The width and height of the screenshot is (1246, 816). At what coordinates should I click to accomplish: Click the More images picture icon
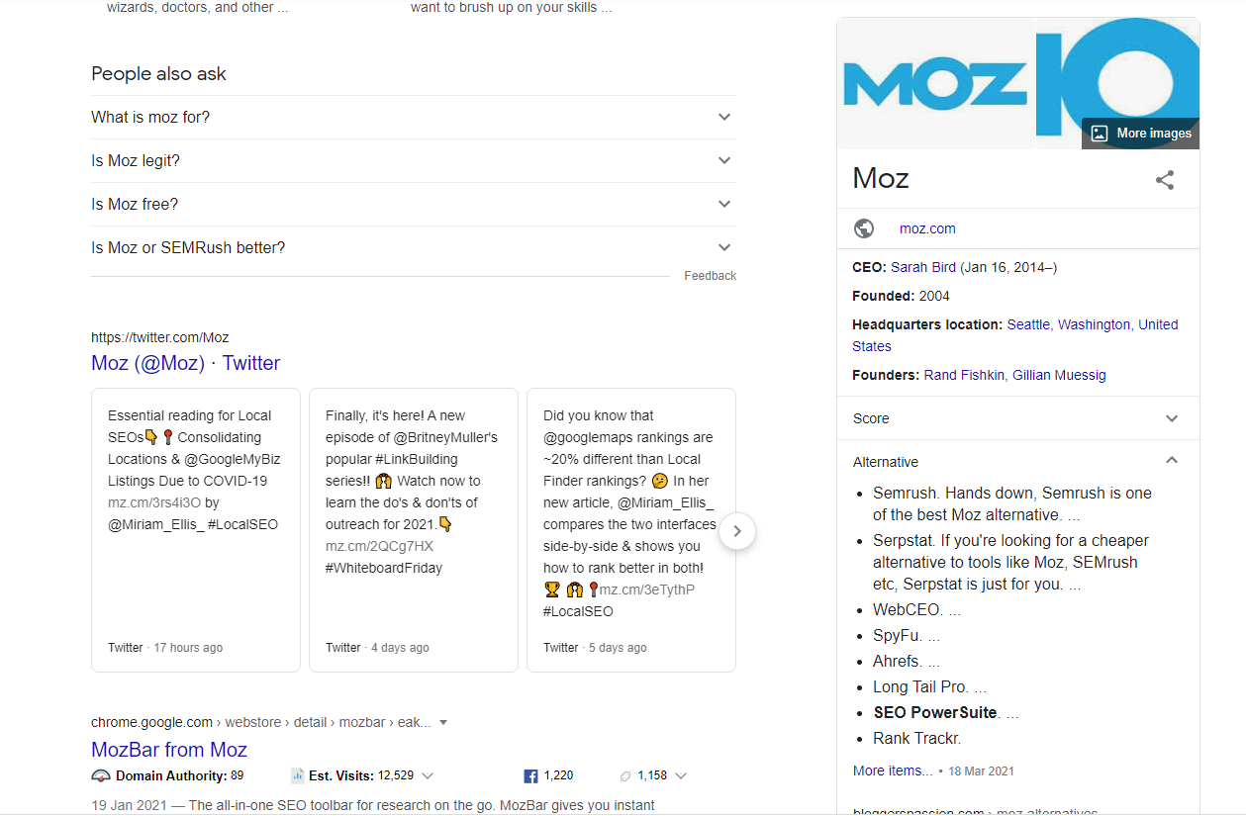coord(1100,134)
